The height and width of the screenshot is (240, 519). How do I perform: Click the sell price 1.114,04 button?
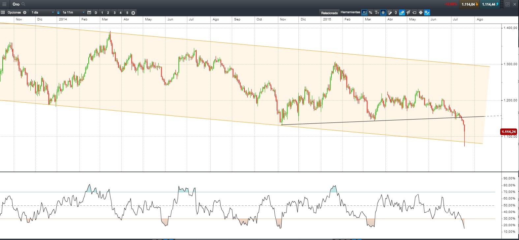(x=469, y=4)
